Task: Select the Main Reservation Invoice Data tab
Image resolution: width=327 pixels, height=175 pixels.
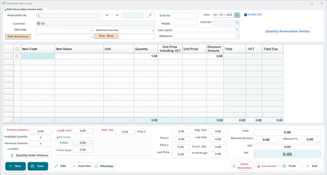Action: pyautogui.click(x=25, y=10)
